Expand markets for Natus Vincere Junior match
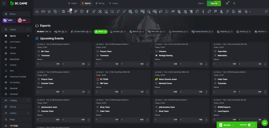The height and width of the screenshot is (128, 269). [x=206, y=92]
